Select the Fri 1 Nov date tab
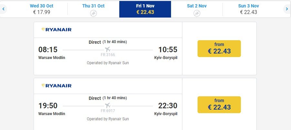Screen dimensions: 291x130 coord(145,9)
